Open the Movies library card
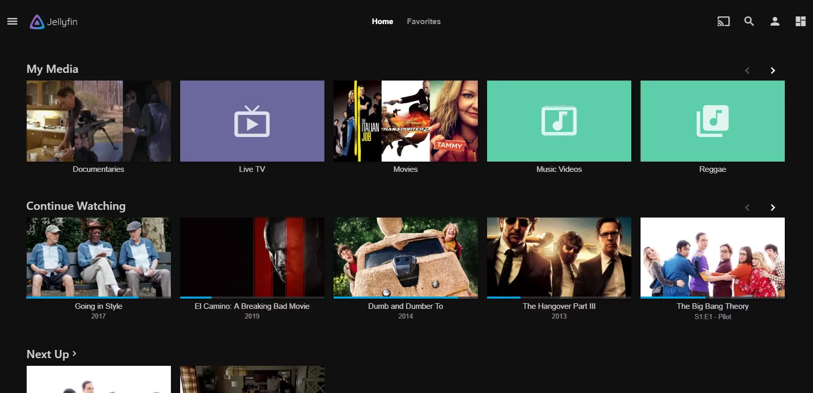The image size is (813, 393). [405, 121]
